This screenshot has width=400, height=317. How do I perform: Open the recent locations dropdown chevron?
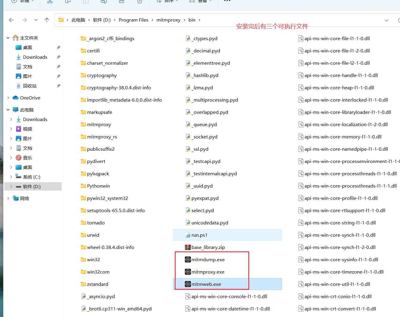[36, 20]
